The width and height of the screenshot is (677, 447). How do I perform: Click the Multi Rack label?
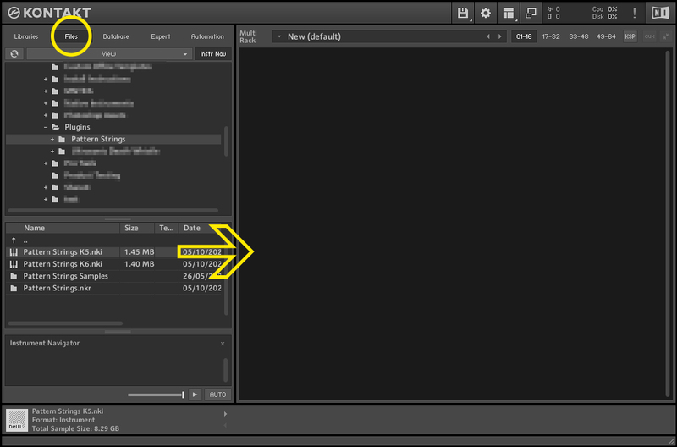(x=248, y=36)
